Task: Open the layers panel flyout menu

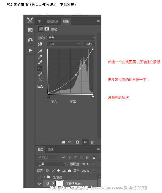Action: click(98, 149)
